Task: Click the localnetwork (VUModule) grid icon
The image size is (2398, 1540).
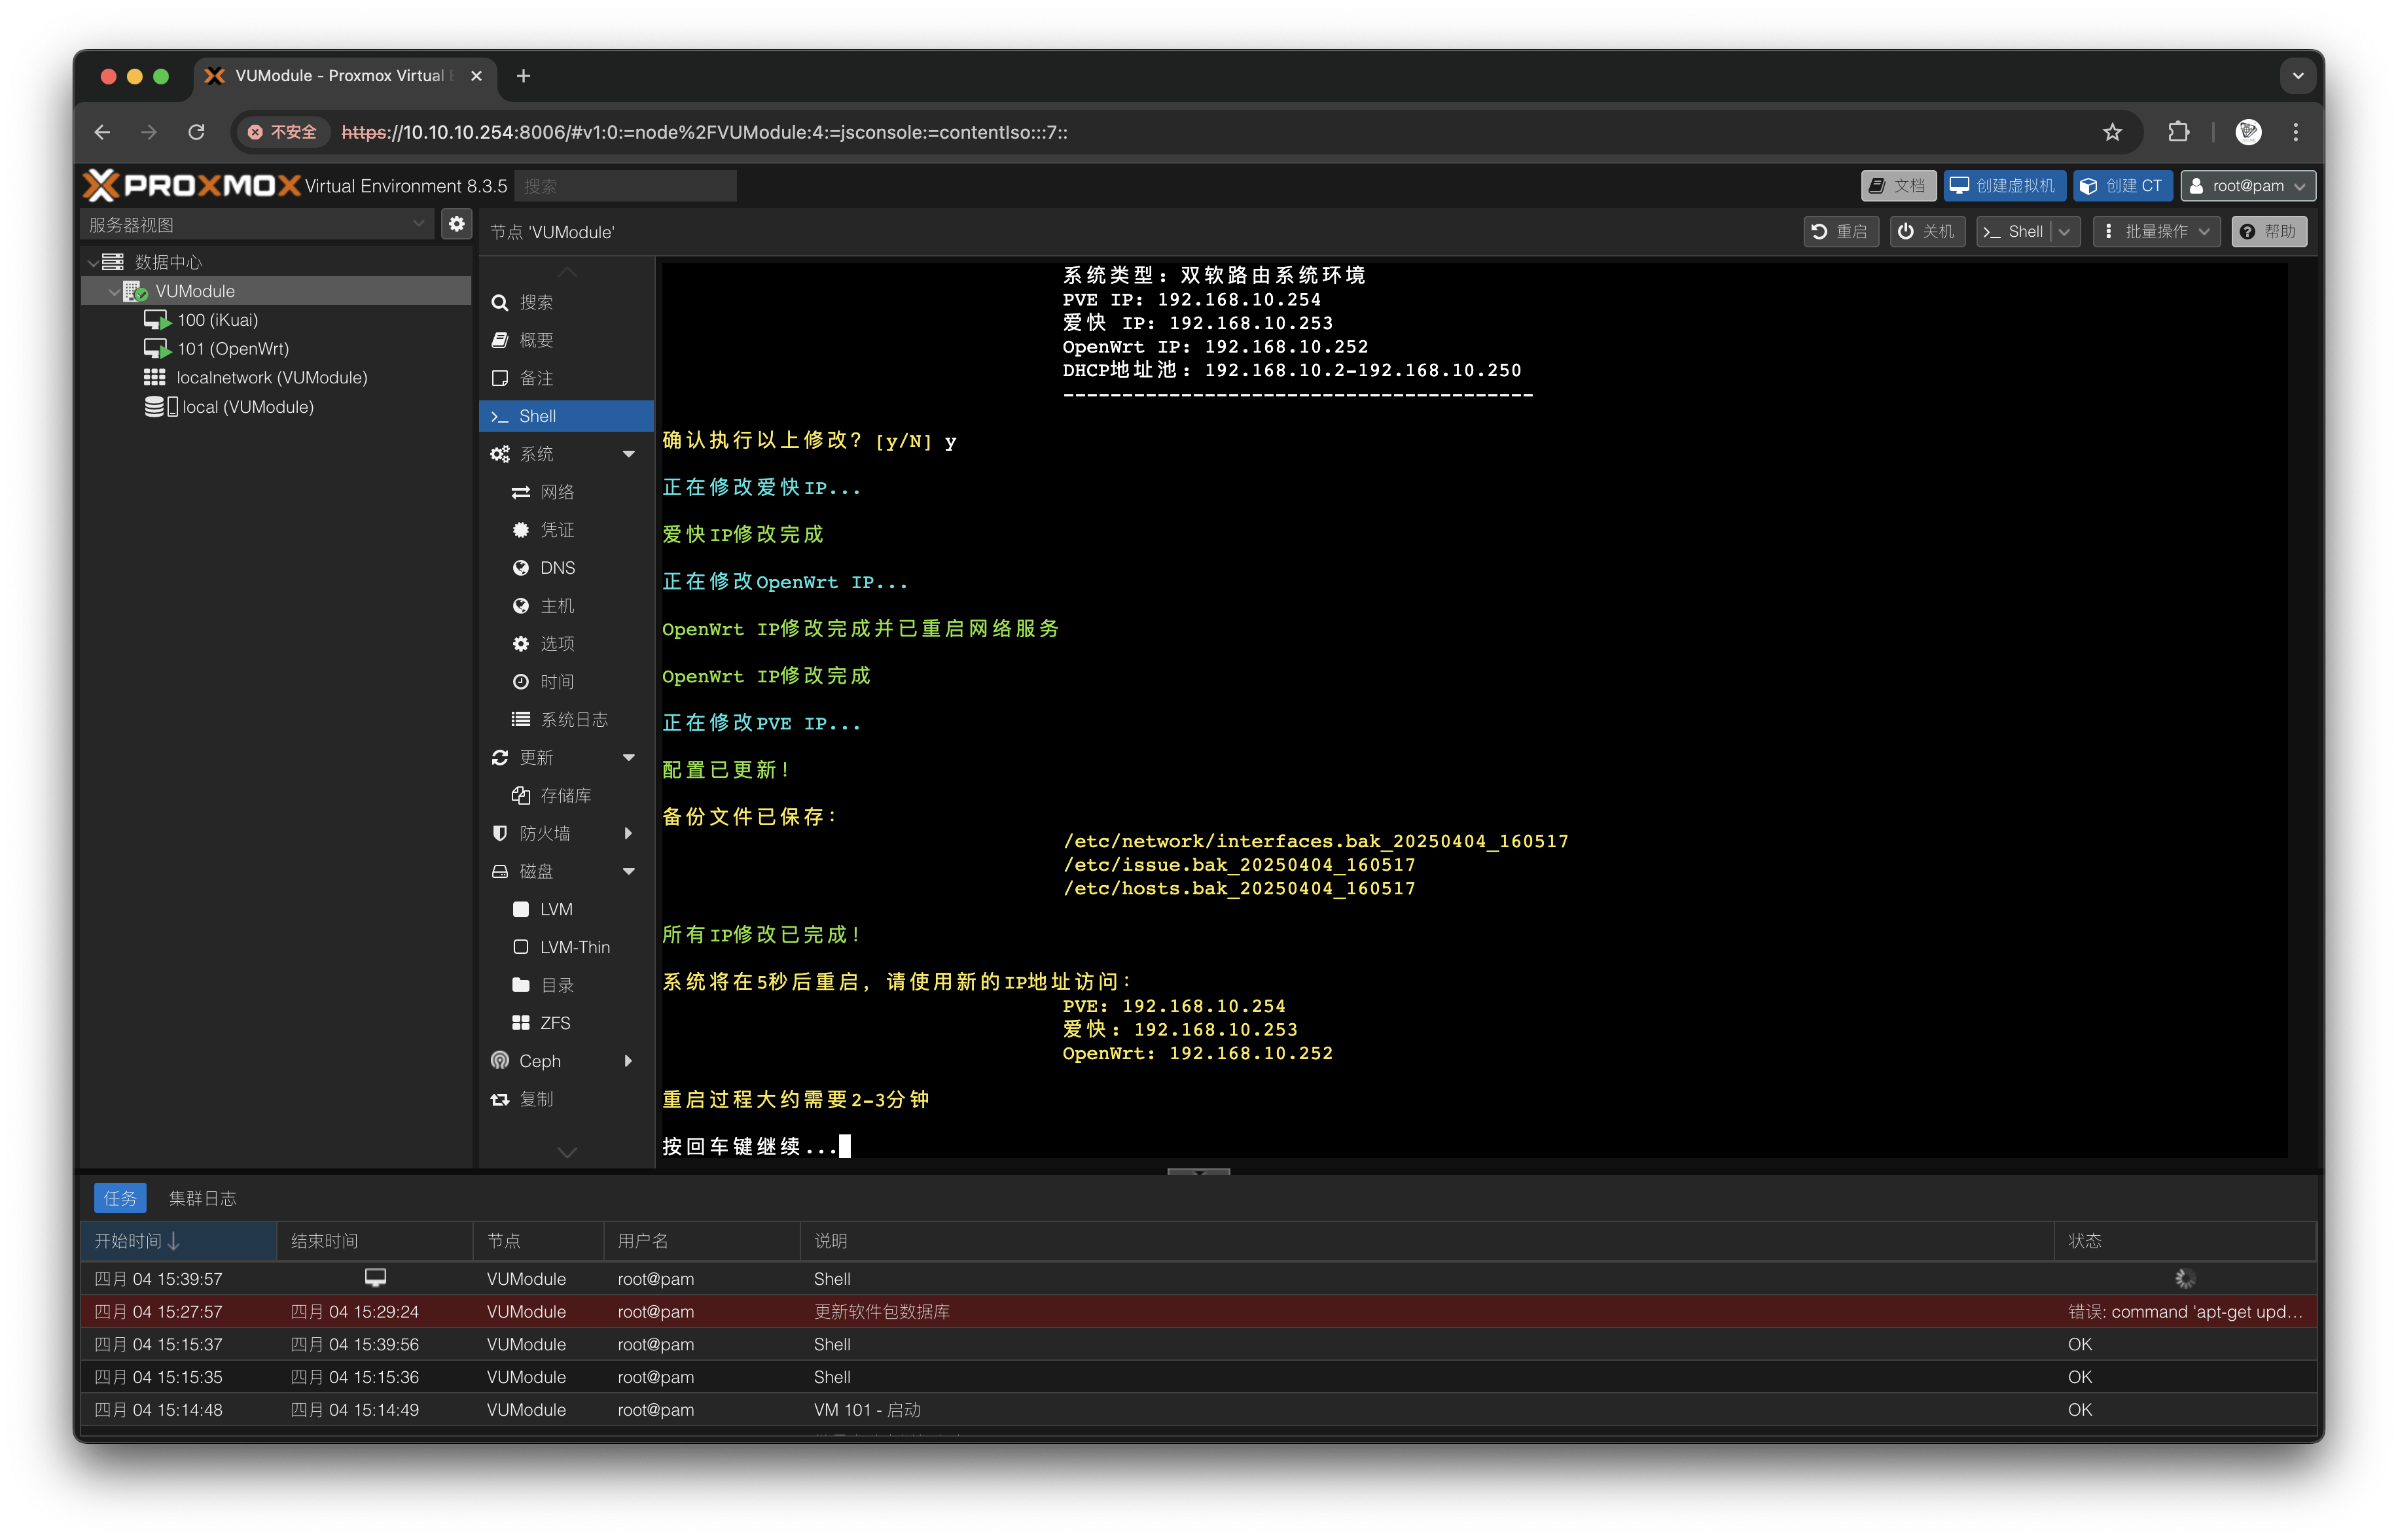Action: [x=154, y=378]
